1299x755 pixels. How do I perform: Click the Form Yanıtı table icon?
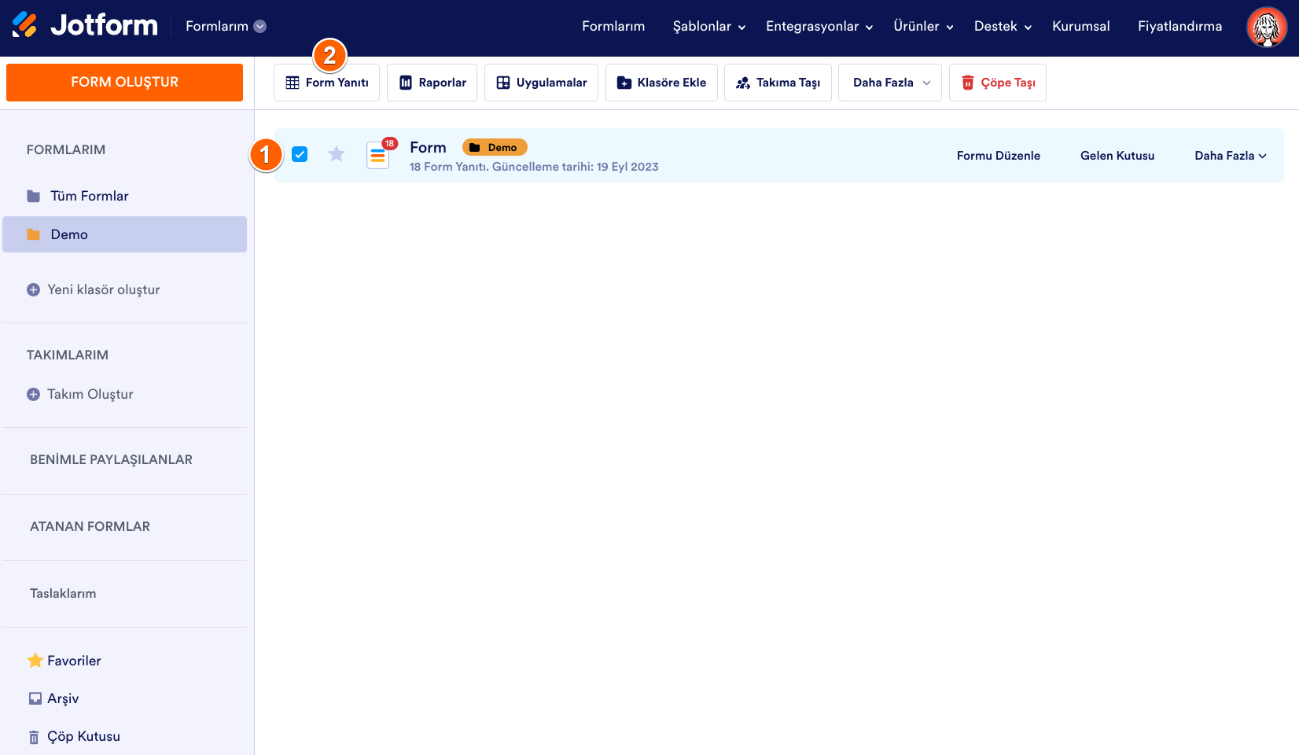point(293,83)
